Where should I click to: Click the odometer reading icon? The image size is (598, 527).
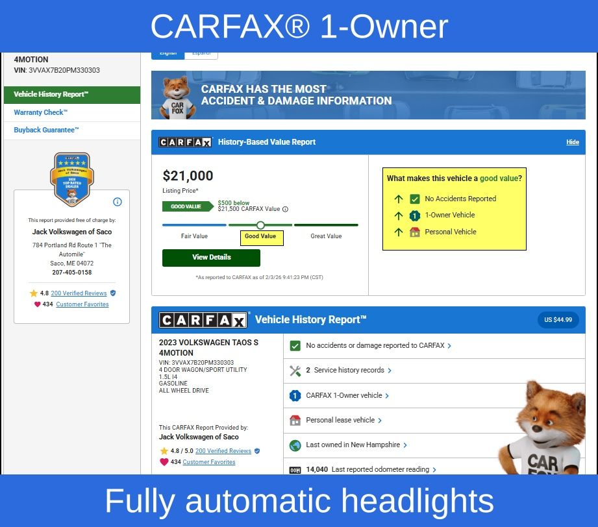click(x=295, y=469)
